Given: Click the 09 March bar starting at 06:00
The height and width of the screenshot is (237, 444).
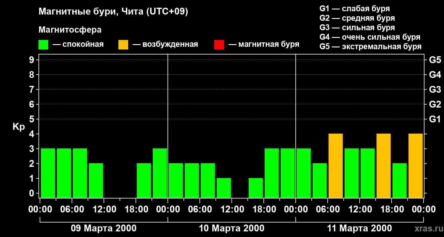Looking at the screenshot, I should point(80,173).
